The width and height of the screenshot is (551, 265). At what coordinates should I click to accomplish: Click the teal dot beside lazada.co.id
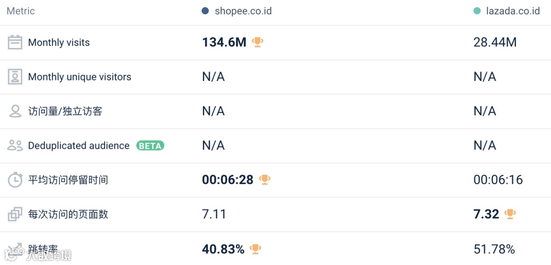pyautogui.click(x=477, y=11)
